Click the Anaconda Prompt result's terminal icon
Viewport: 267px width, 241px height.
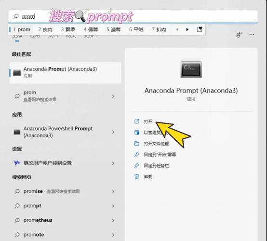(17, 73)
